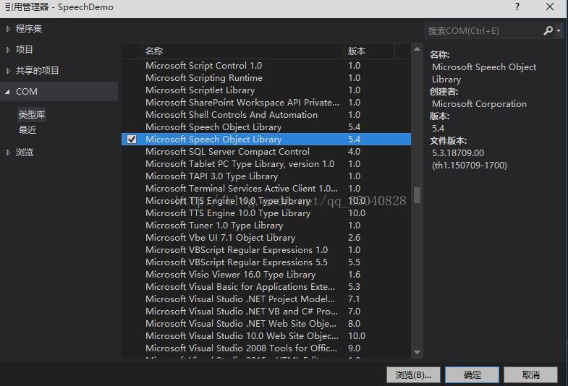Image resolution: width=568 pixels, height=386 pixels.
Task: Select the 类型库 sub-item
Action: pyautogui.click(x=32, y=115)
